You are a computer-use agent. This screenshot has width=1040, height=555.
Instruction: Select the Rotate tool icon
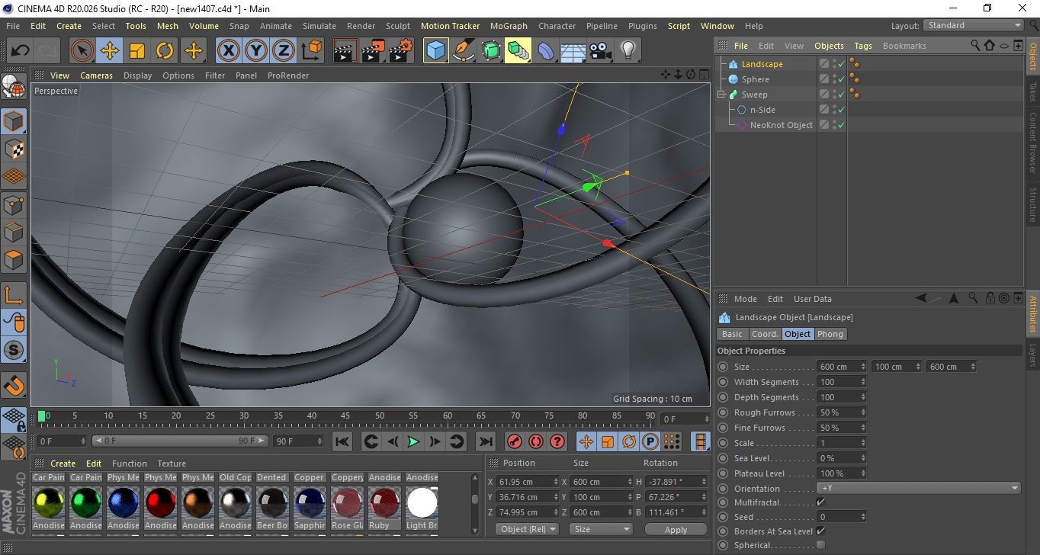coord(165,51)
